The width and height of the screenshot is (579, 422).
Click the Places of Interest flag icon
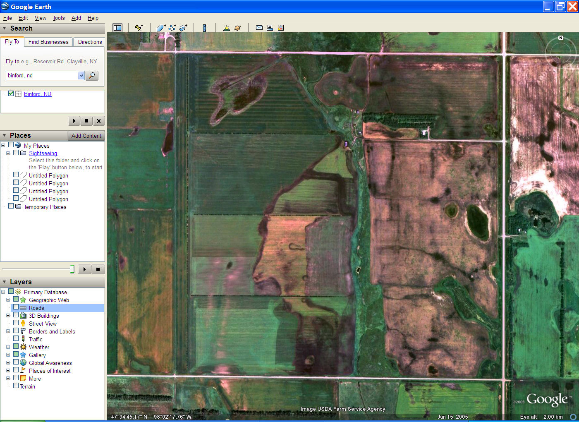(x=23, y=371)
